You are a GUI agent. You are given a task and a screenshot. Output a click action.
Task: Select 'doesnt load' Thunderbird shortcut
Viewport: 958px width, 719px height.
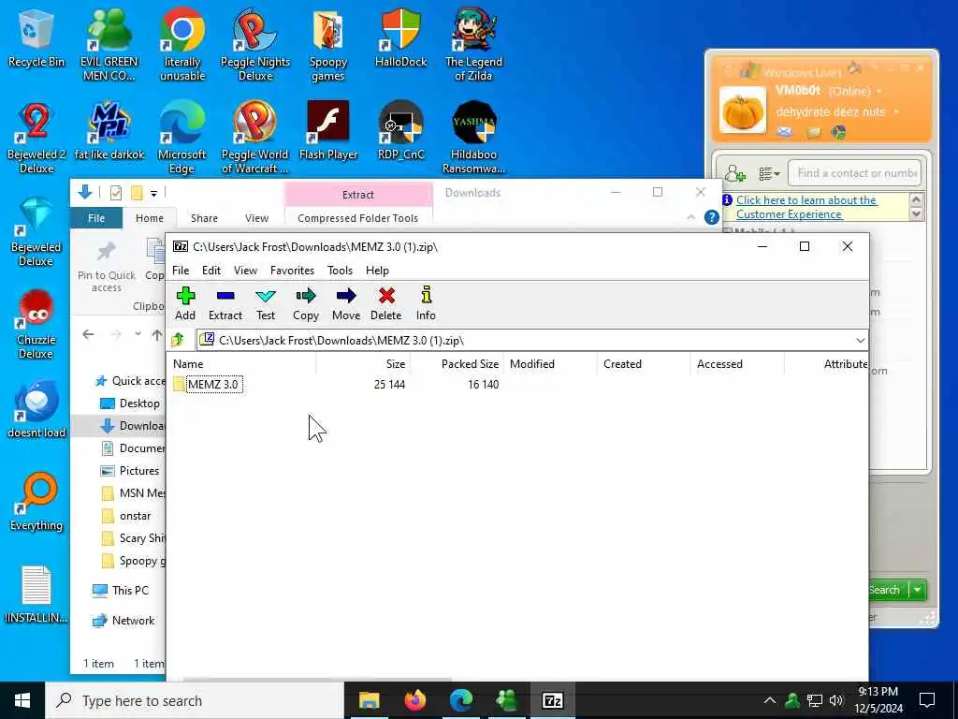pyautogui.click(x=36, y=410)
